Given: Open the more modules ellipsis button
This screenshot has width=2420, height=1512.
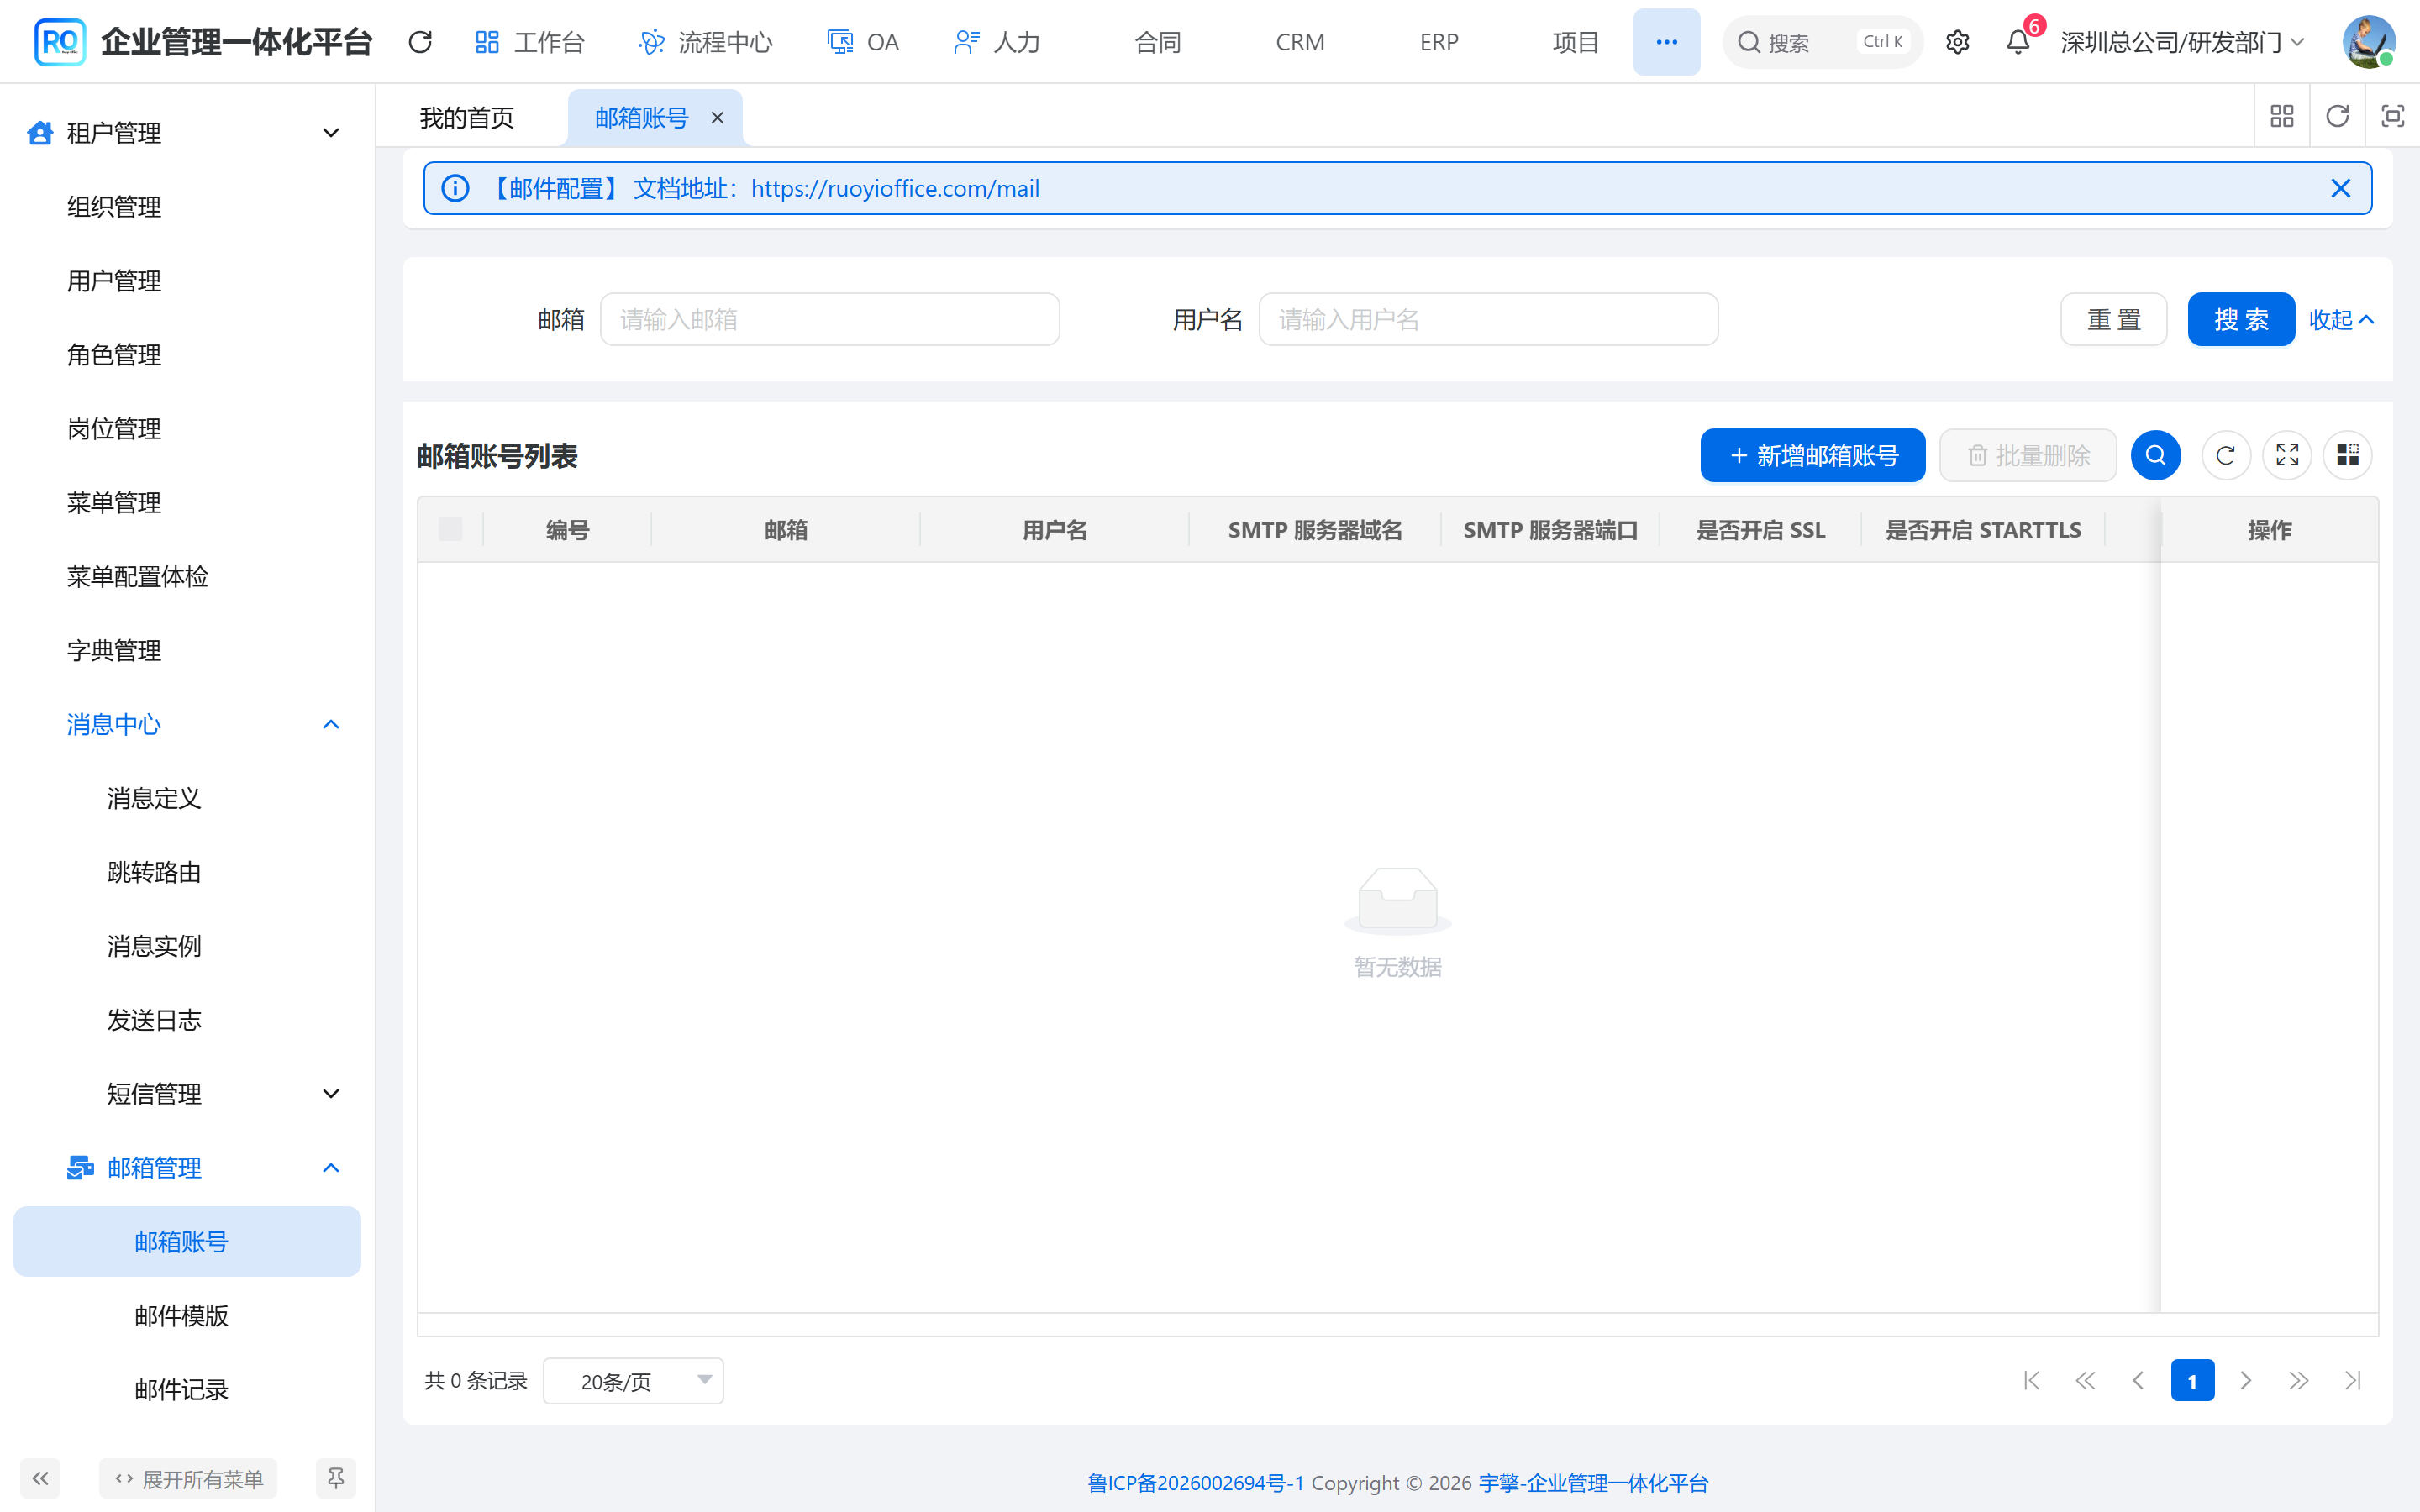Looking at the screenshot, I should pyautogui.click(x=1666, y=42).
